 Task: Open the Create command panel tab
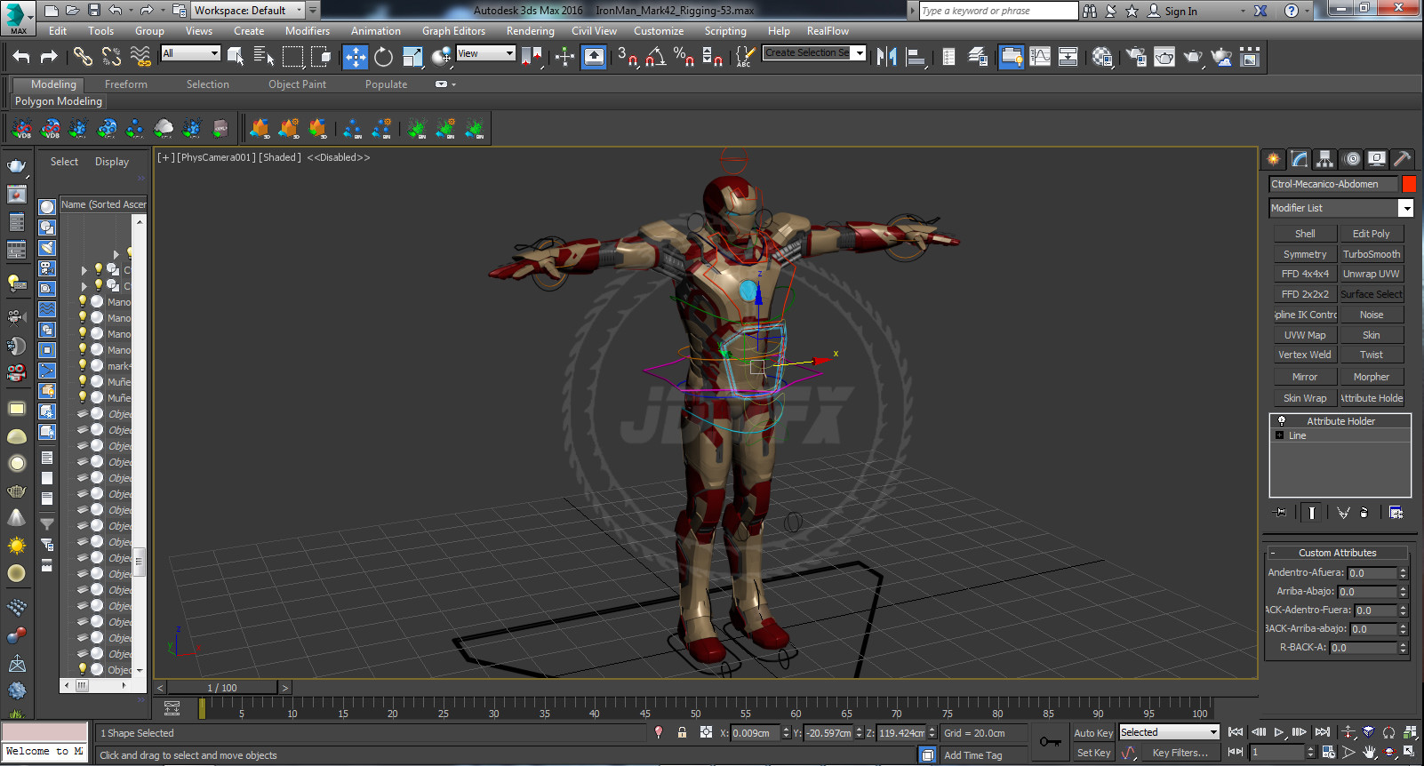(x=1274, y=159)
